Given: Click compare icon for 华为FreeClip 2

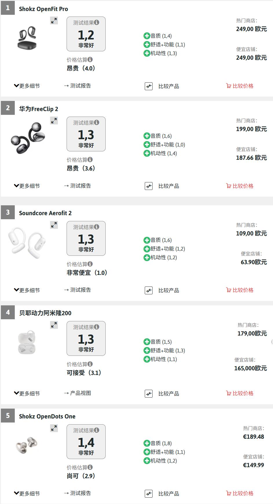Looking at the screenshot, I should tap(149, 186).
